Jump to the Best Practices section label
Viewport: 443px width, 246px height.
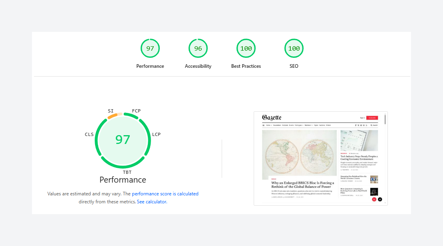[246, 66]
